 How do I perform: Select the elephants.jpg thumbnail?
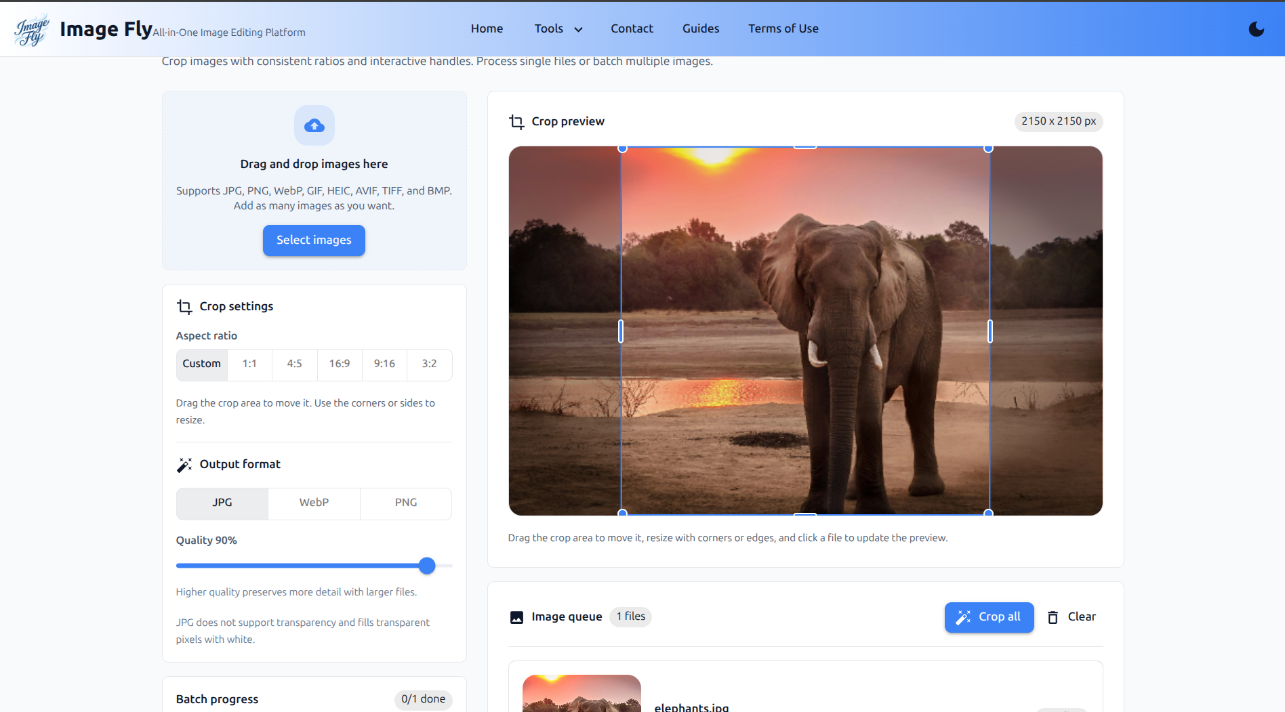581,693
